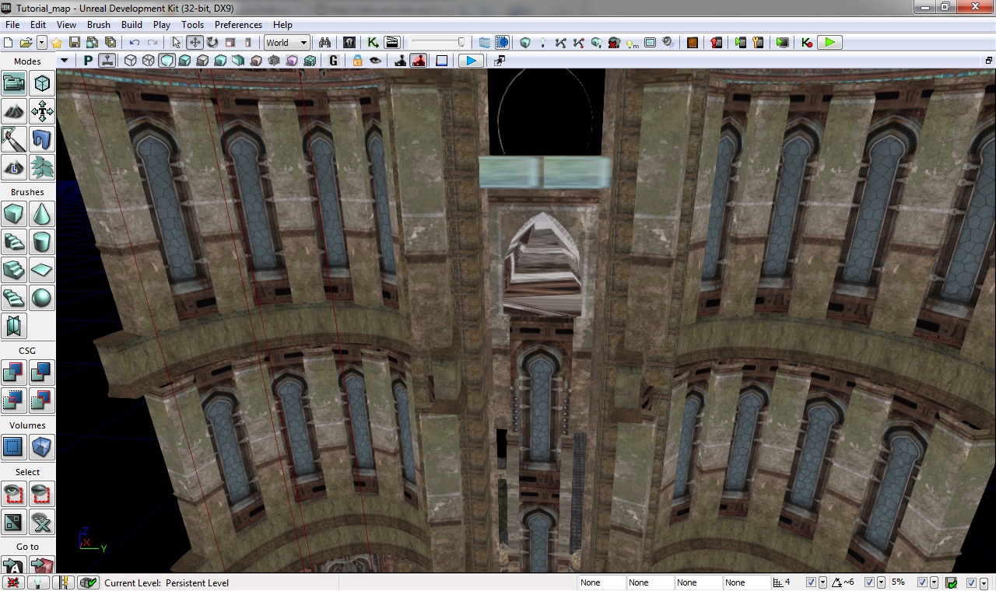Open search with the binoculars icon
The width and height of the screenshot is (996, 591).
tap(325, 43)
